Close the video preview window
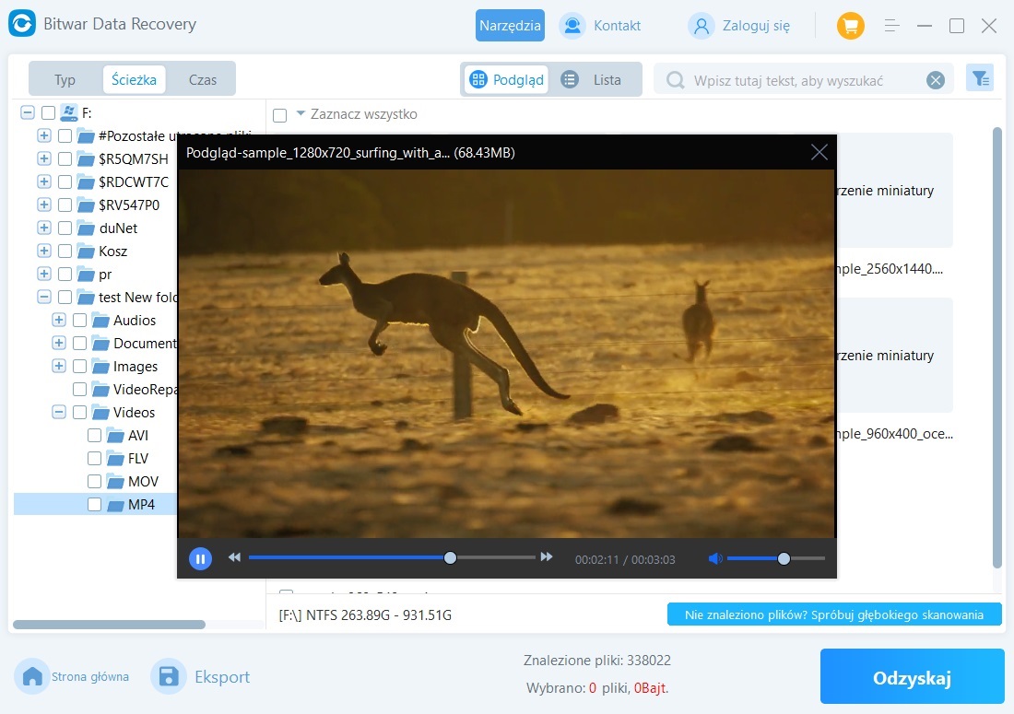The image size is (1014, 714). pyautogui.click(x=819, y=153)
